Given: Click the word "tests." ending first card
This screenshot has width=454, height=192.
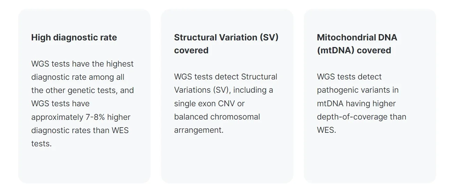Looking at the screenshot, I should [41, 144].
